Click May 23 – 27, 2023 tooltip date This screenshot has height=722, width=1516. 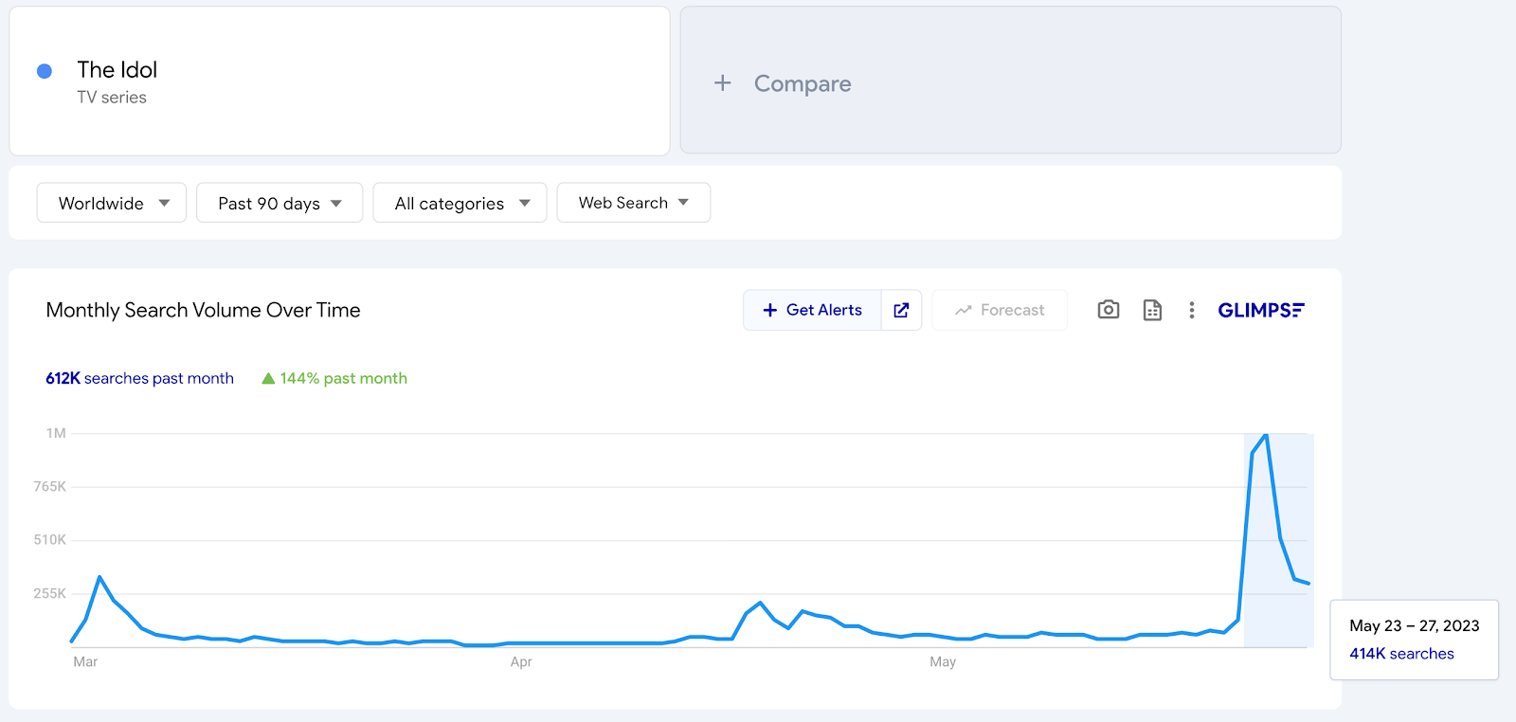1415,625
